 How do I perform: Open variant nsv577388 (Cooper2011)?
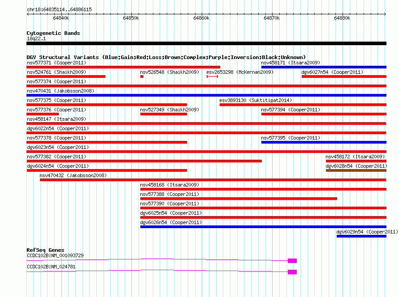169,194
